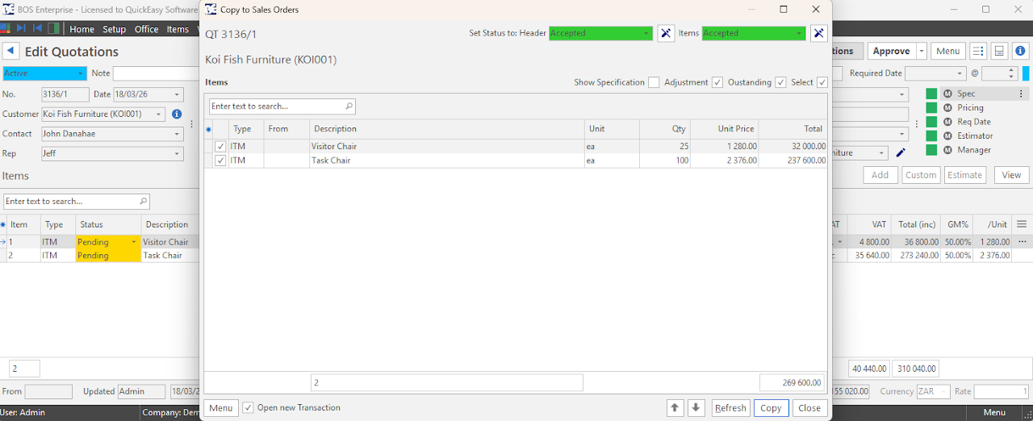
Task: Open the Items status Accepted dropdown
Action: (800, 33)
